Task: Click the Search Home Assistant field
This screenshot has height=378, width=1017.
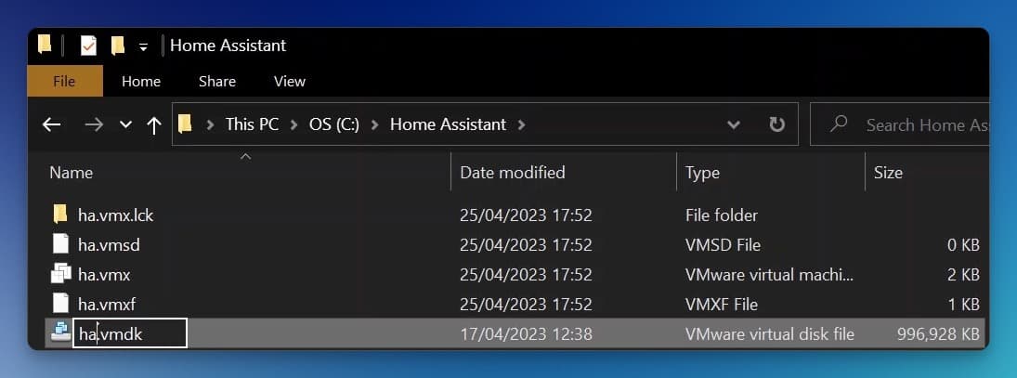Action: [900, 124]
